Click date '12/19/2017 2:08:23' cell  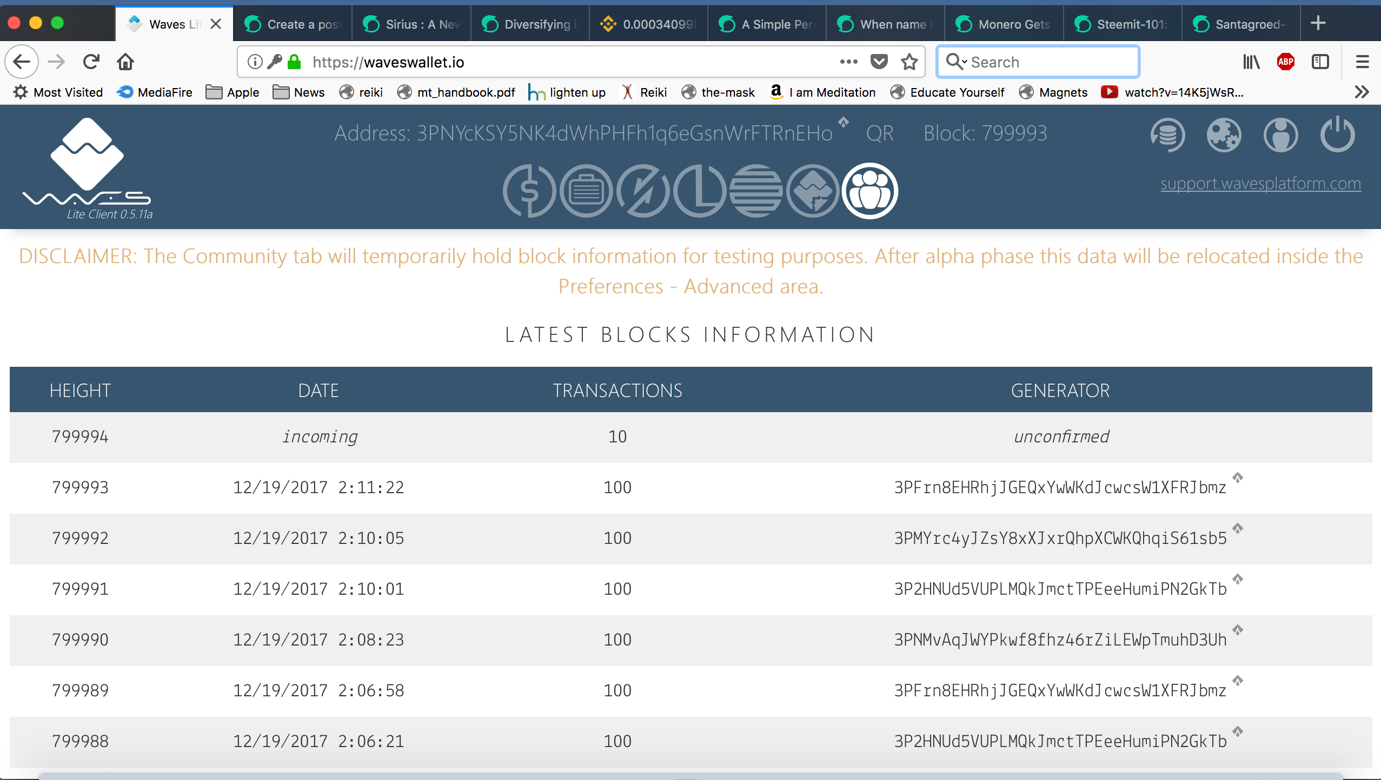(x=318, y=640)
